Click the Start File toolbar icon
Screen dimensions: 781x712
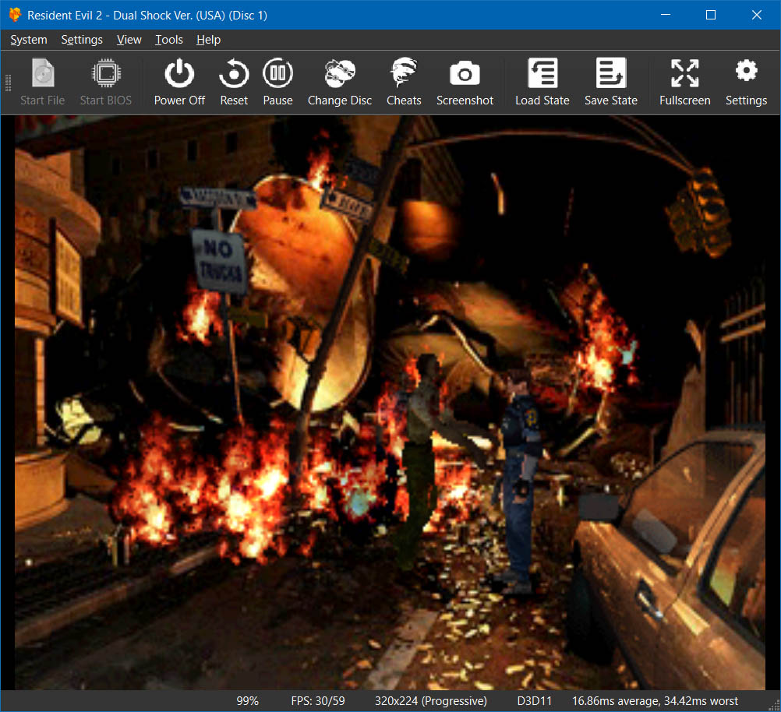click(42, 82)
